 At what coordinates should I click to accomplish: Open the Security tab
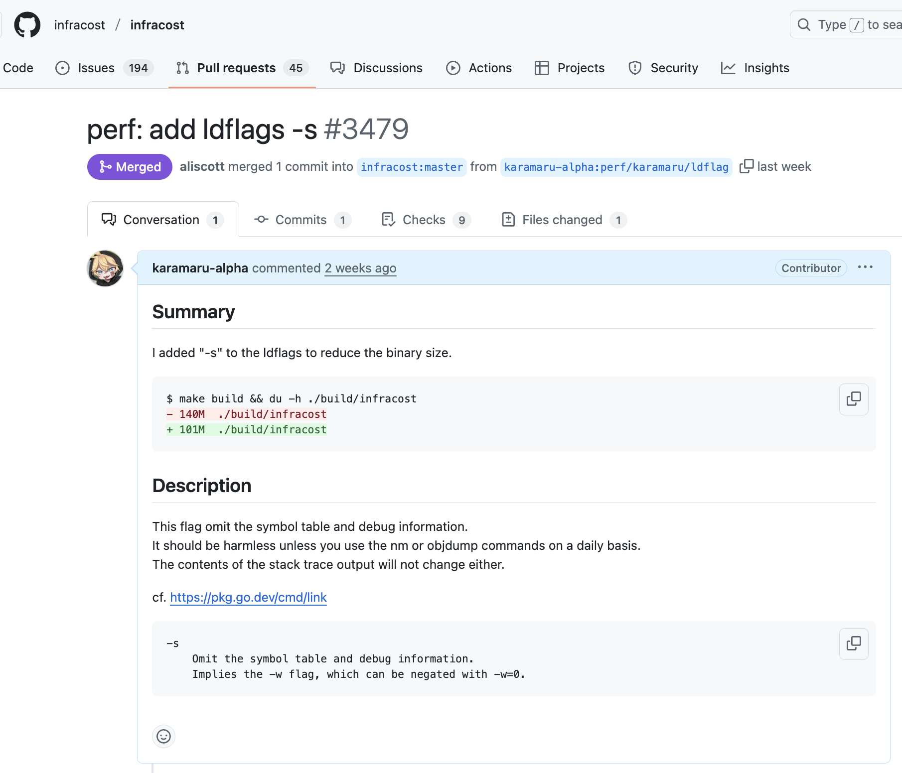pos(663,68)
